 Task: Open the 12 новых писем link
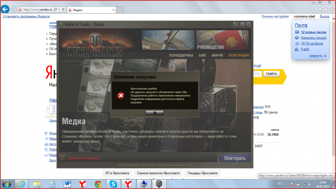(314, 32)
